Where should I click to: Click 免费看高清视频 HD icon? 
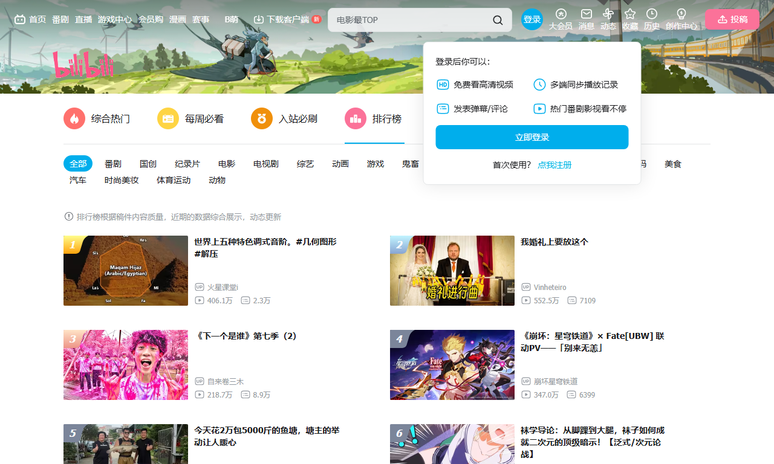(x=443, y=85)
